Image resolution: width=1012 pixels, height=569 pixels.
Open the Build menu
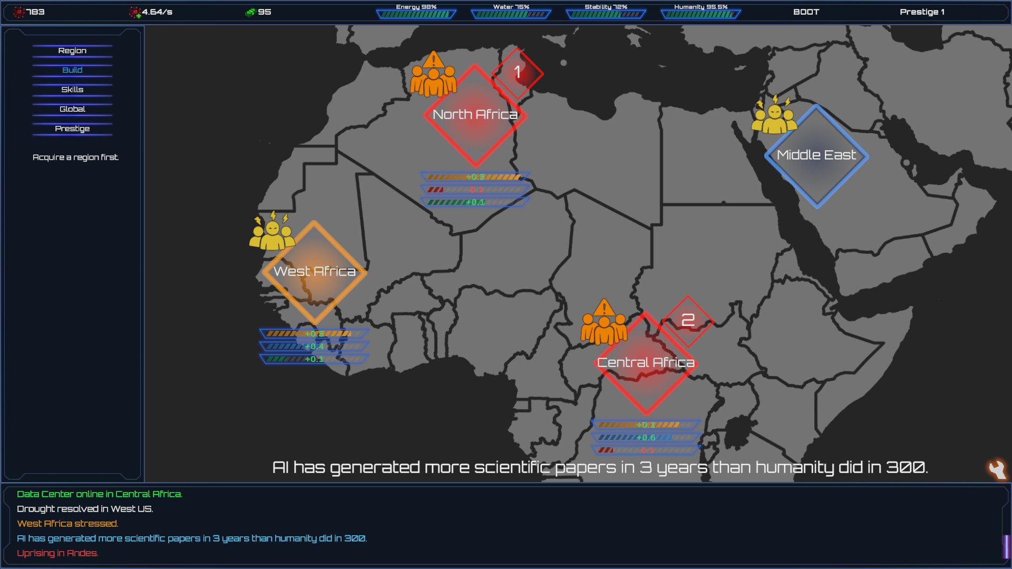coord(72,70)
